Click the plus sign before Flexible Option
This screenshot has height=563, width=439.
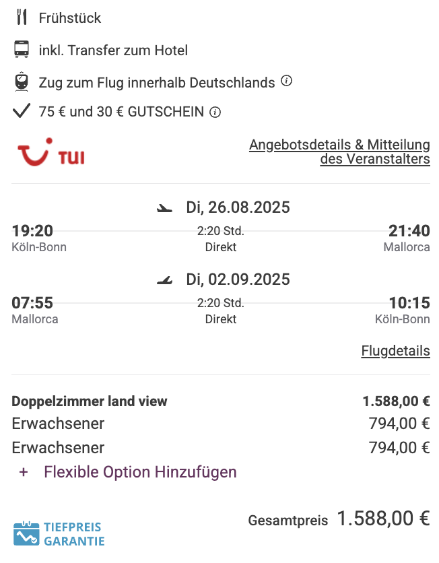(x=24, y=472)
